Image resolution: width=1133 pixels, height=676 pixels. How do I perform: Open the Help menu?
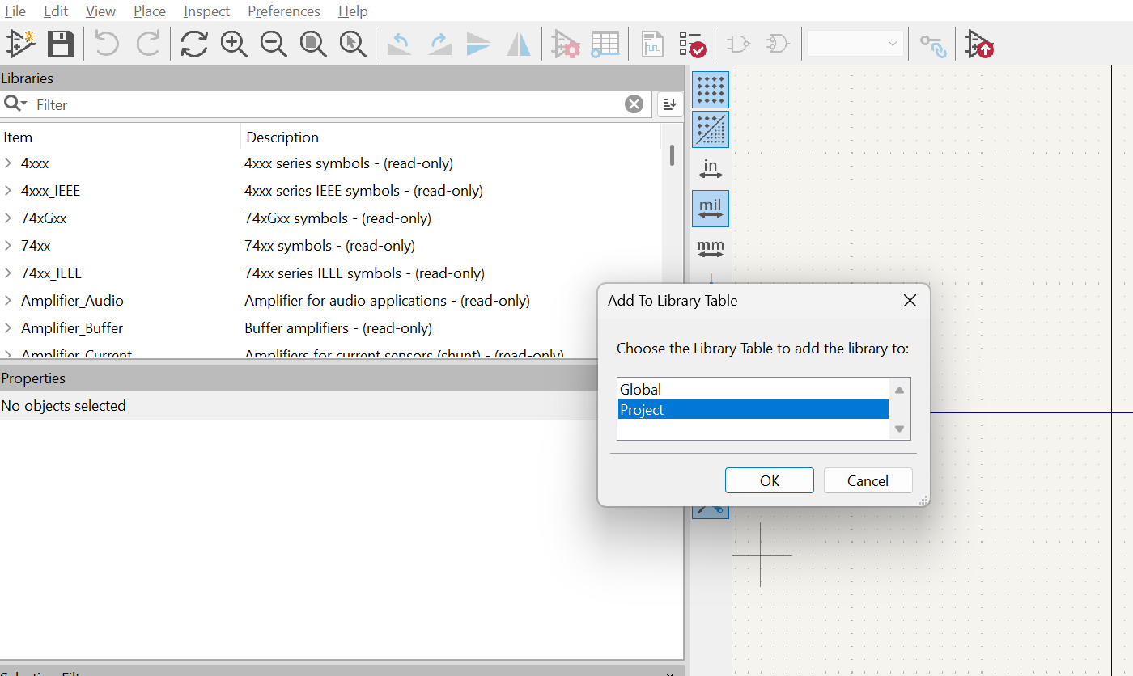[353, 11]
